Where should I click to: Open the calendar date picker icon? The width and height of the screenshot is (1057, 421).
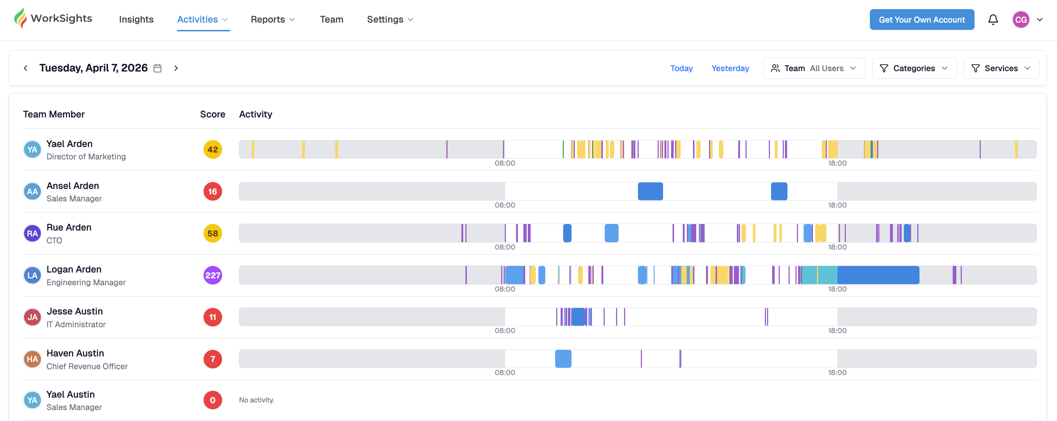(x=158, y=68)
